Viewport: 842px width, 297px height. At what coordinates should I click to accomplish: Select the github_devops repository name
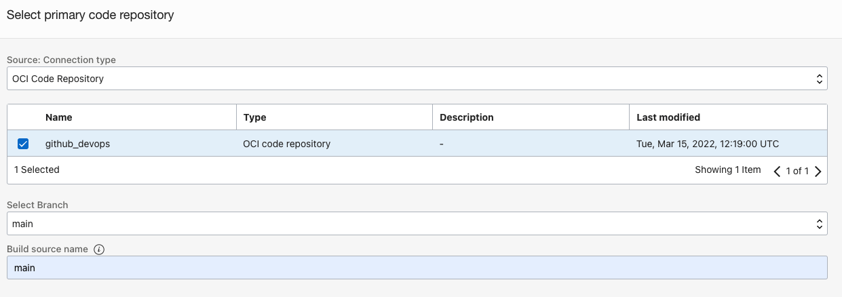pos(77,144)
